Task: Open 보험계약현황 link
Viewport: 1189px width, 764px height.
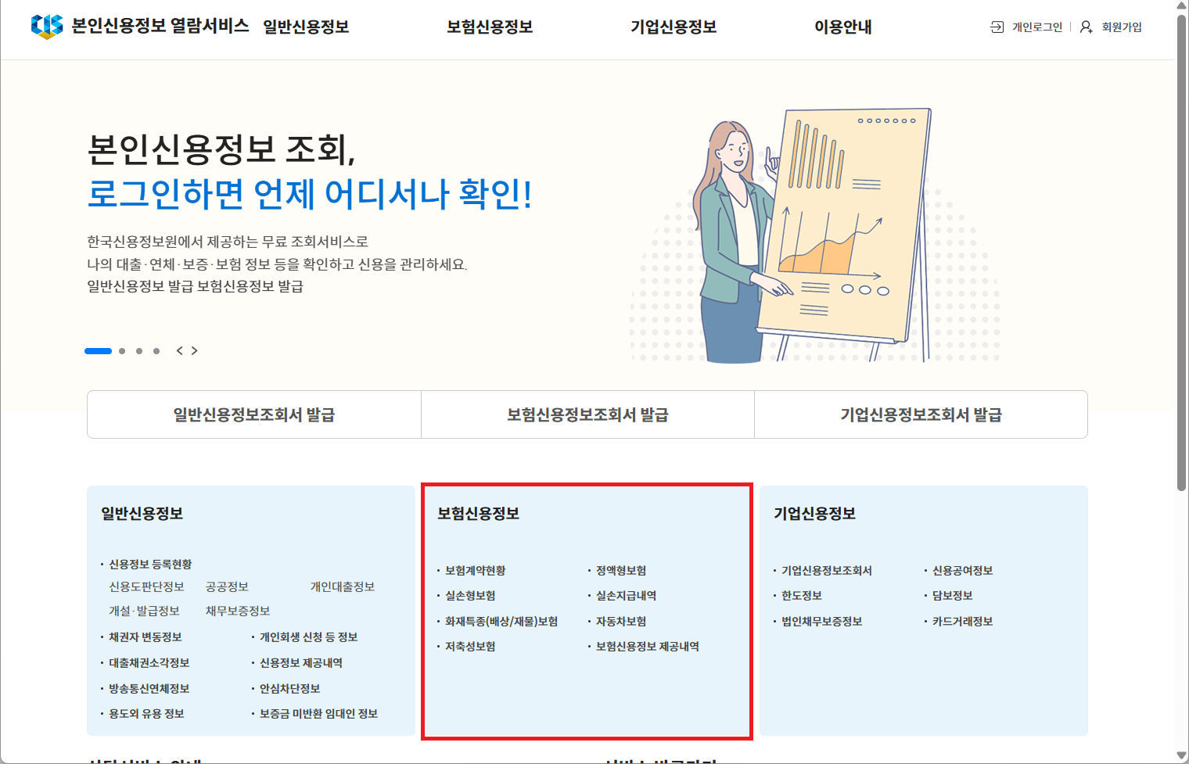Action: point(475,571)
